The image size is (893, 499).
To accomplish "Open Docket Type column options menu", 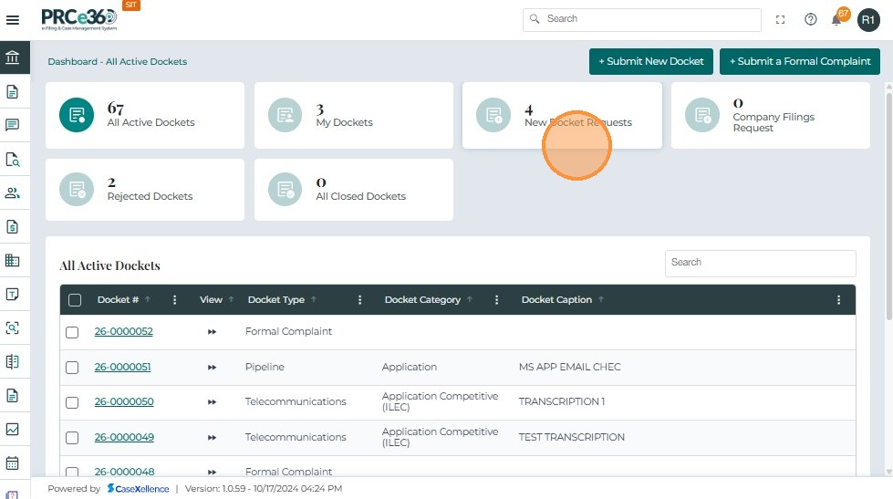I will (359, 300).
